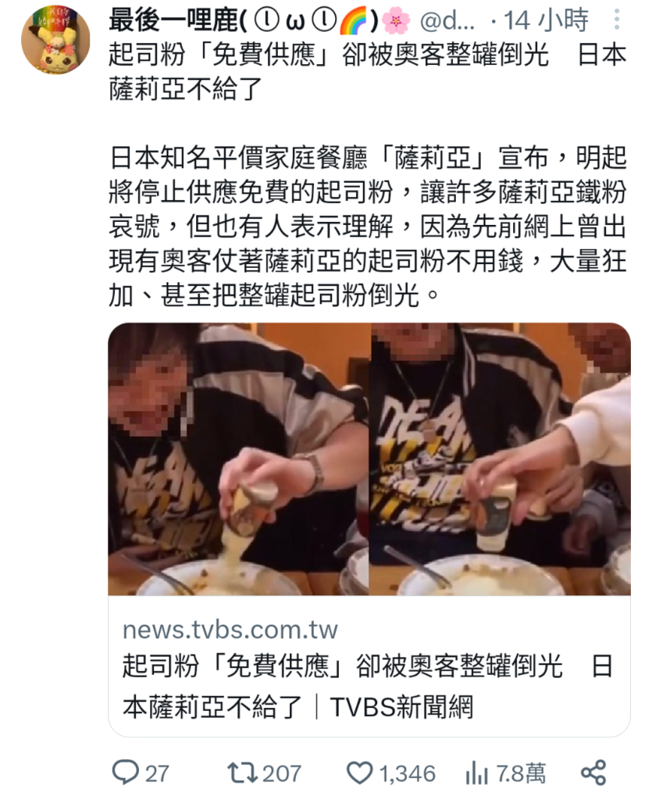Open the Pikachu profile avatar
This screenshot has height=800, width=652.
pos(55,40)
